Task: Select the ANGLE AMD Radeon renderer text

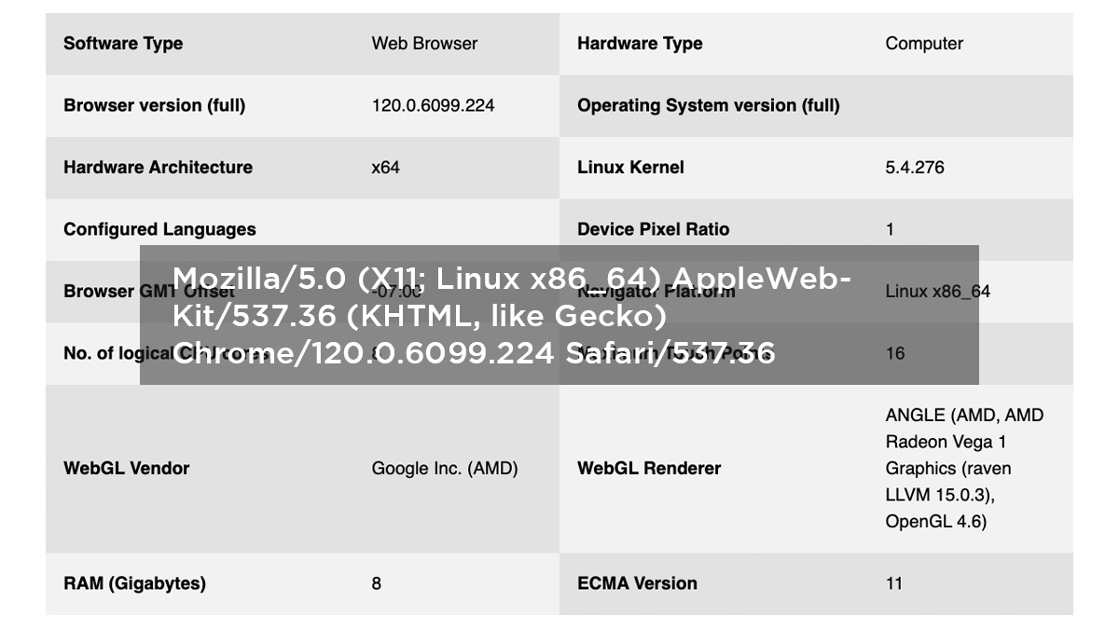Action: tap(964, 469)
